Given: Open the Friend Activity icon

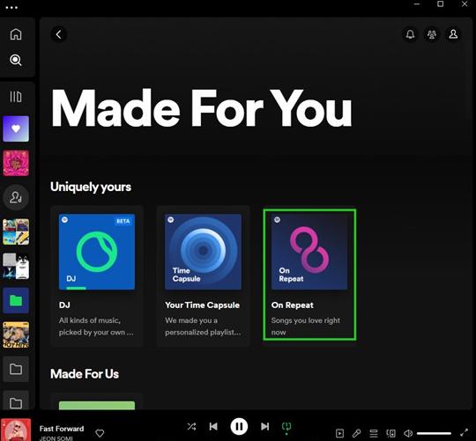Looking at the screenshot, I should tap(432, 34).
